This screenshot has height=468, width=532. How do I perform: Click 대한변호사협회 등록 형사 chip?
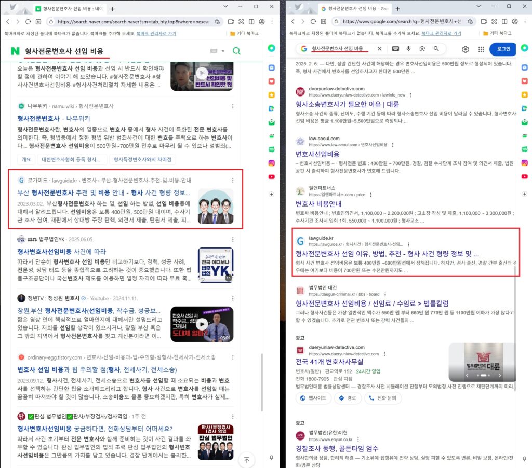click(x=71, y=159)
